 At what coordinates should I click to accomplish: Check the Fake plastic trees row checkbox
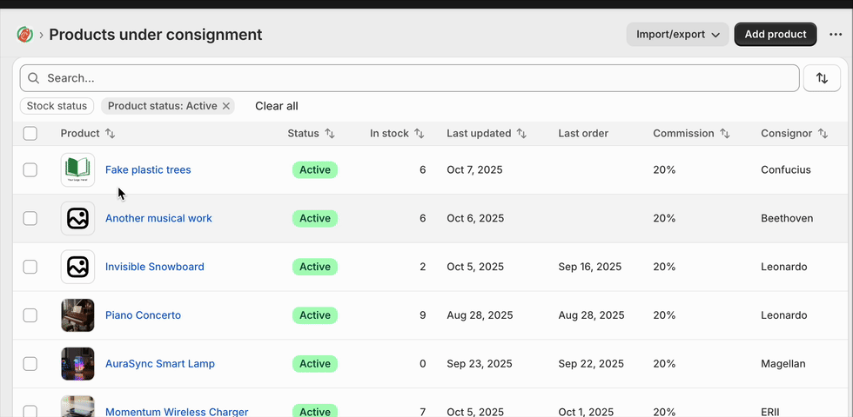pyautogui.click(x=30, y=170)
